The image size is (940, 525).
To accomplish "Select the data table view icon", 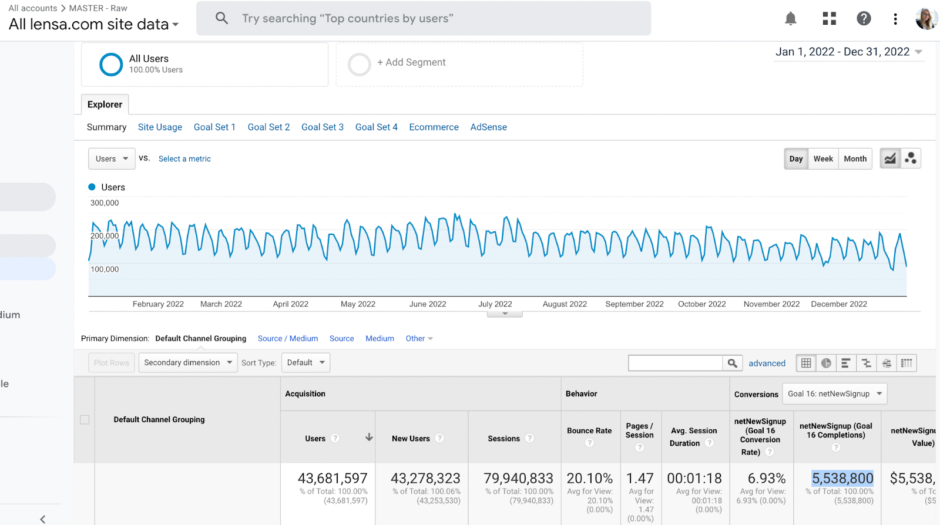I will click(806, 363).
